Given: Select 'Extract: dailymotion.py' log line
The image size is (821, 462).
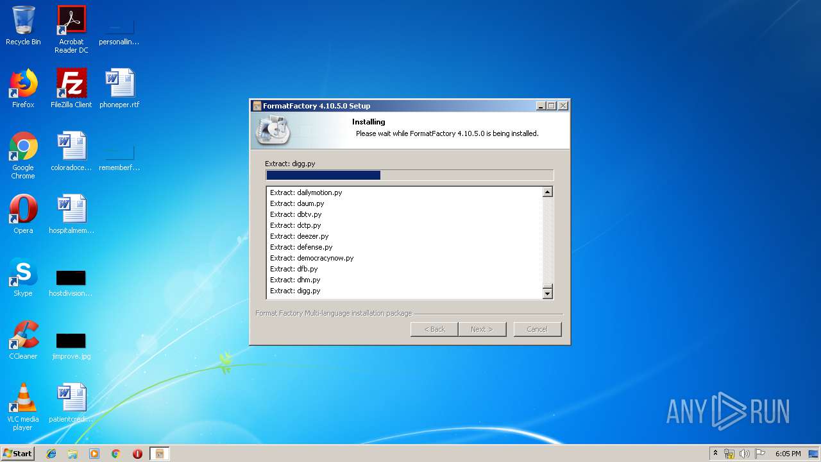Looking at the screenshot, I should click(x=306, y=193).
